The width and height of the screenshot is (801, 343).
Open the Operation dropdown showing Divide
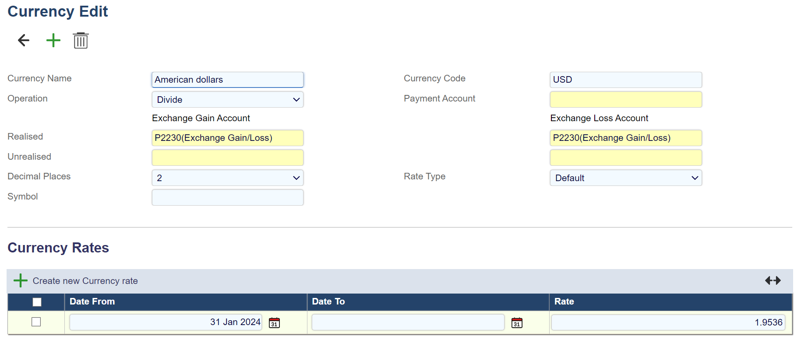[227, 100]
